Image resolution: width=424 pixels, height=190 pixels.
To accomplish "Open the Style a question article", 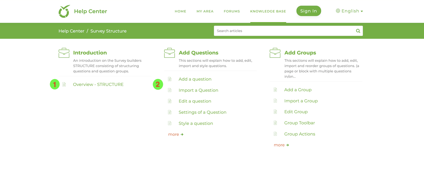I will point(196,123).
